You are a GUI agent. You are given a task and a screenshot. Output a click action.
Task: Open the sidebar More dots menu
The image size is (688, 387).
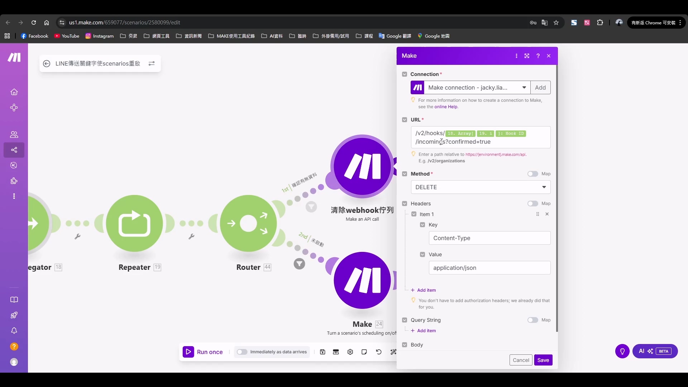14,196
